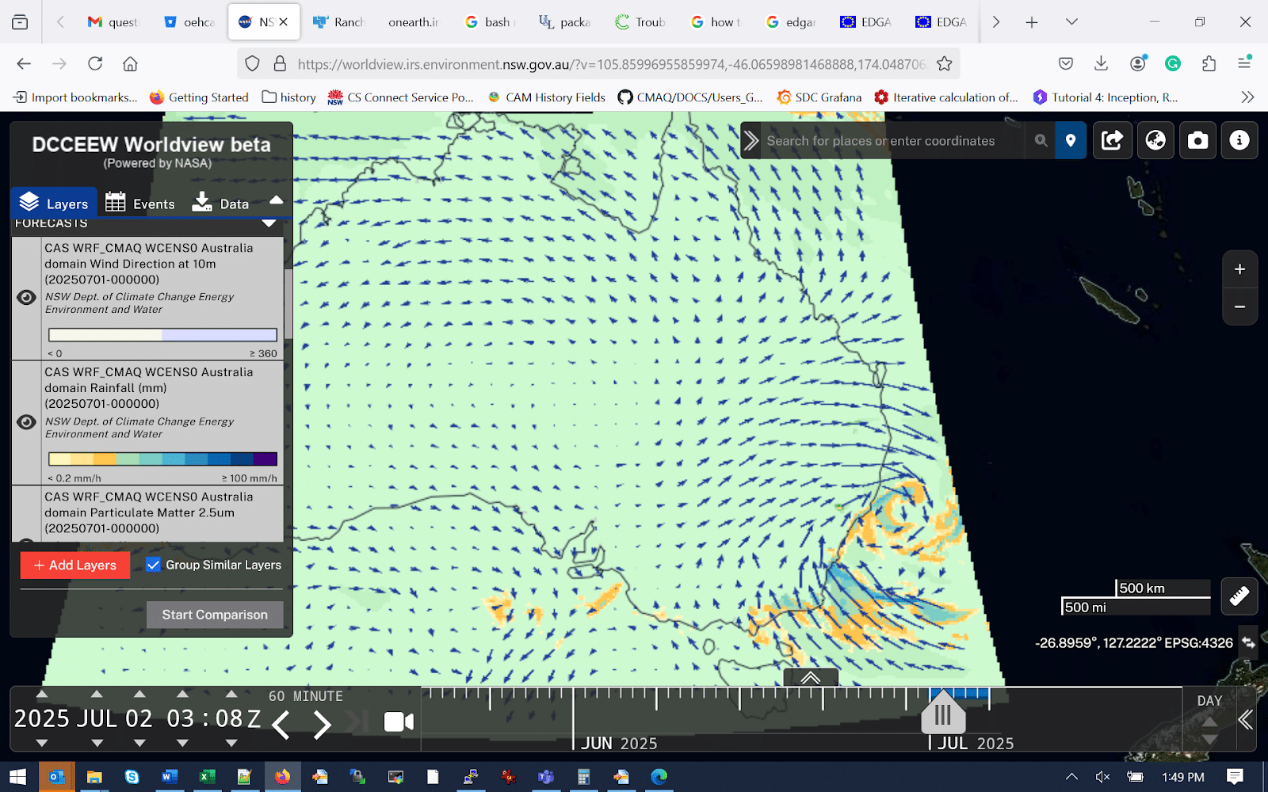Open the share link icon
1268x792 pixels.
1113,141
